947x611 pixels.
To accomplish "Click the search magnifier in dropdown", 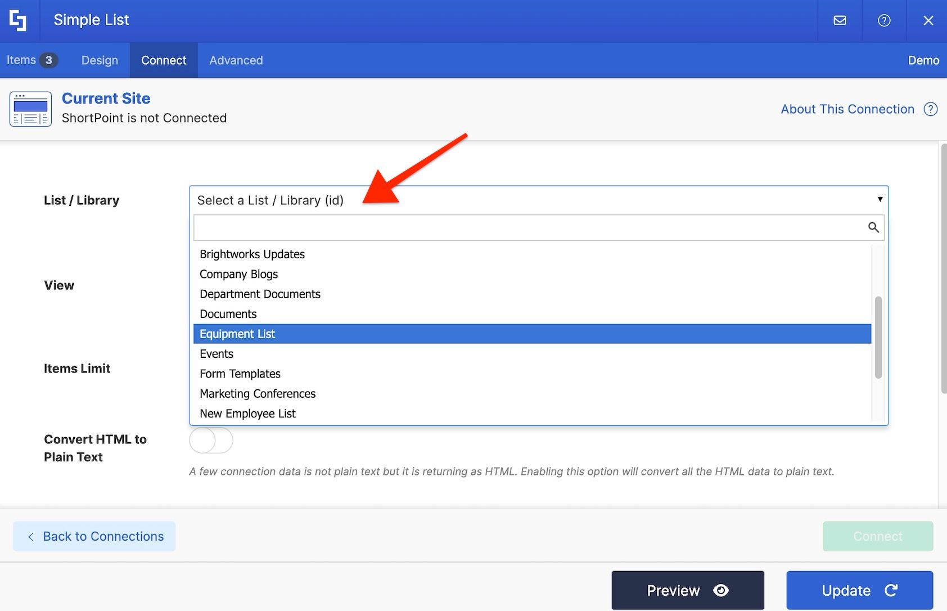I will tap(873, 227).
